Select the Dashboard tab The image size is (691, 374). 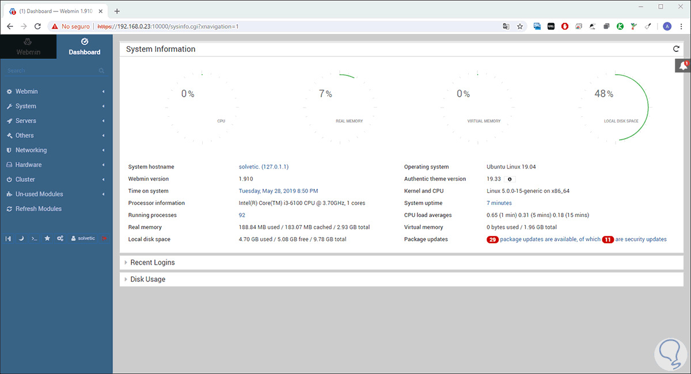click(85, 46)
